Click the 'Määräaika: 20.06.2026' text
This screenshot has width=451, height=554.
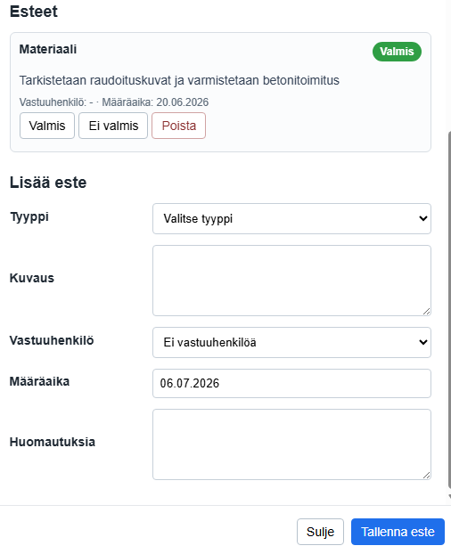[155, 102]
